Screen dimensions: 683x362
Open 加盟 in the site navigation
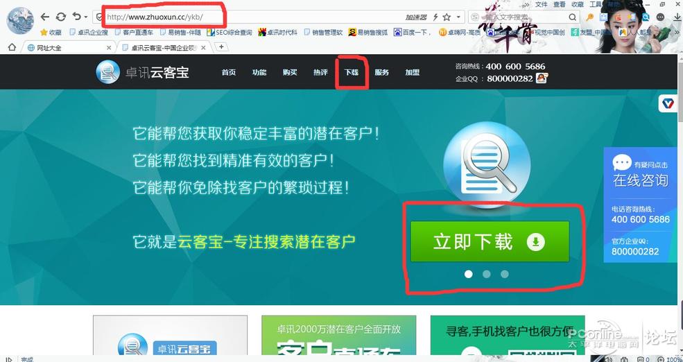(412, 72)
